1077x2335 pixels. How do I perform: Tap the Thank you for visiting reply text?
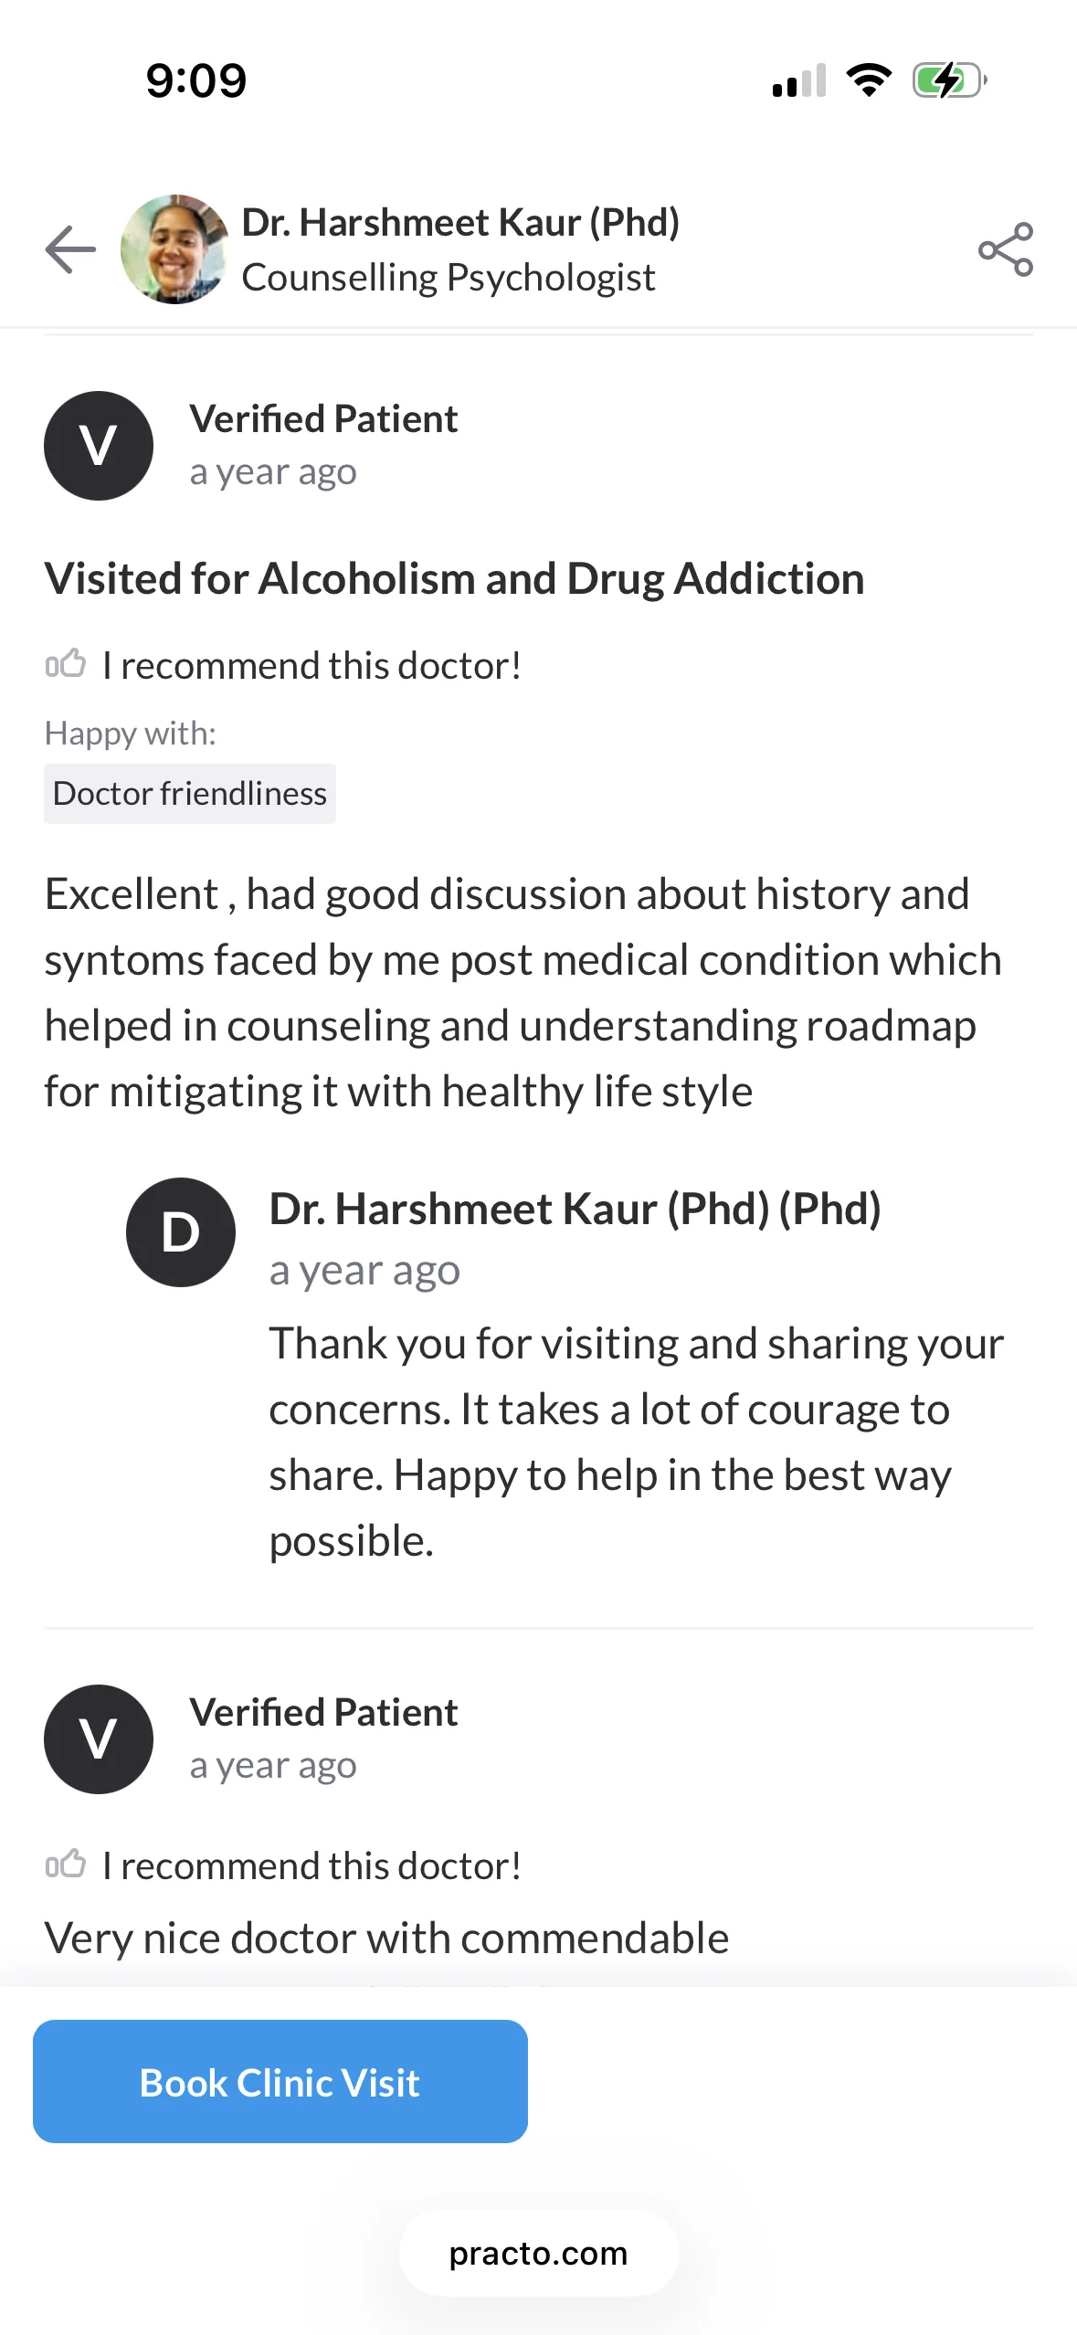coord(637,1442)
